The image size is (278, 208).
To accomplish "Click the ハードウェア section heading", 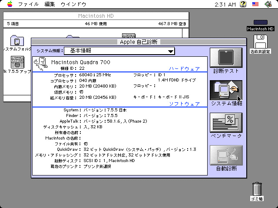I will [x=184, y=69].
